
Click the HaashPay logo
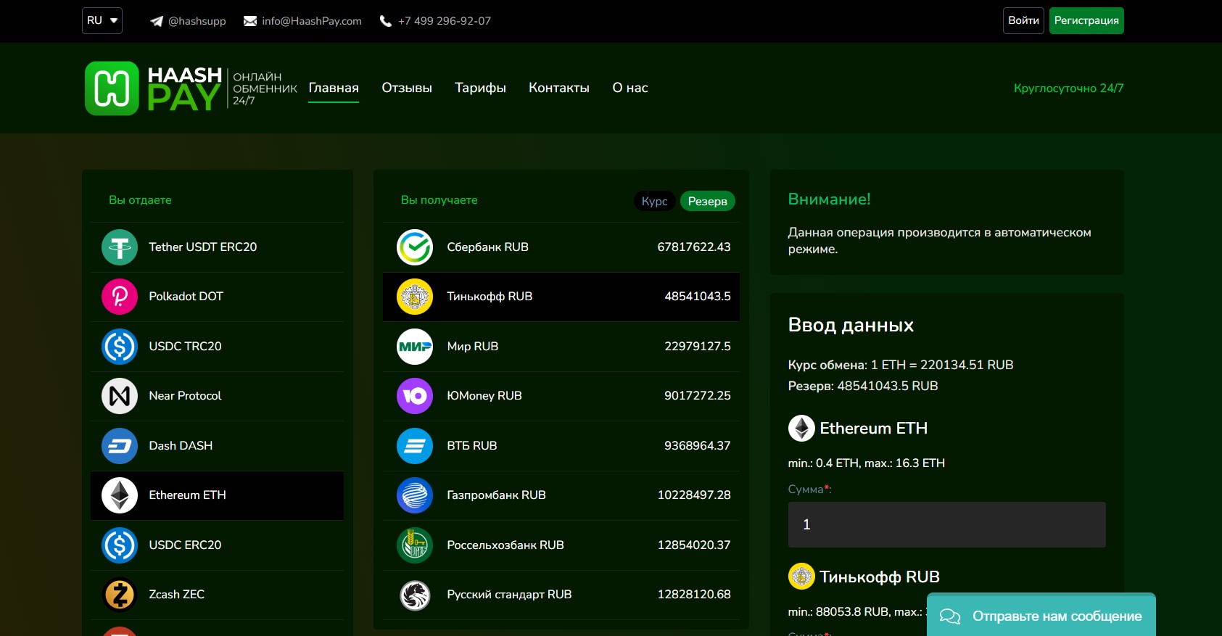tap(191, 88)
